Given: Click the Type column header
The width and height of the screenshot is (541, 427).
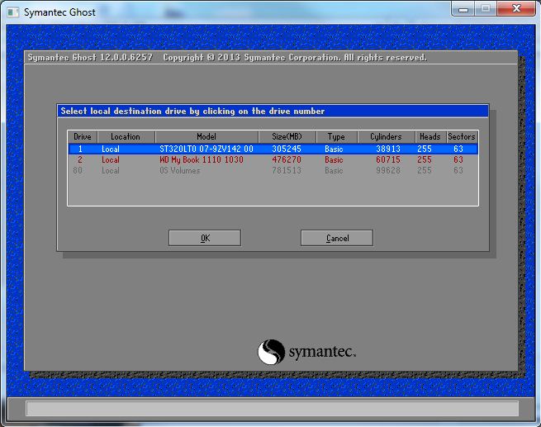Looking at the screenshot, I should (336, 136).
